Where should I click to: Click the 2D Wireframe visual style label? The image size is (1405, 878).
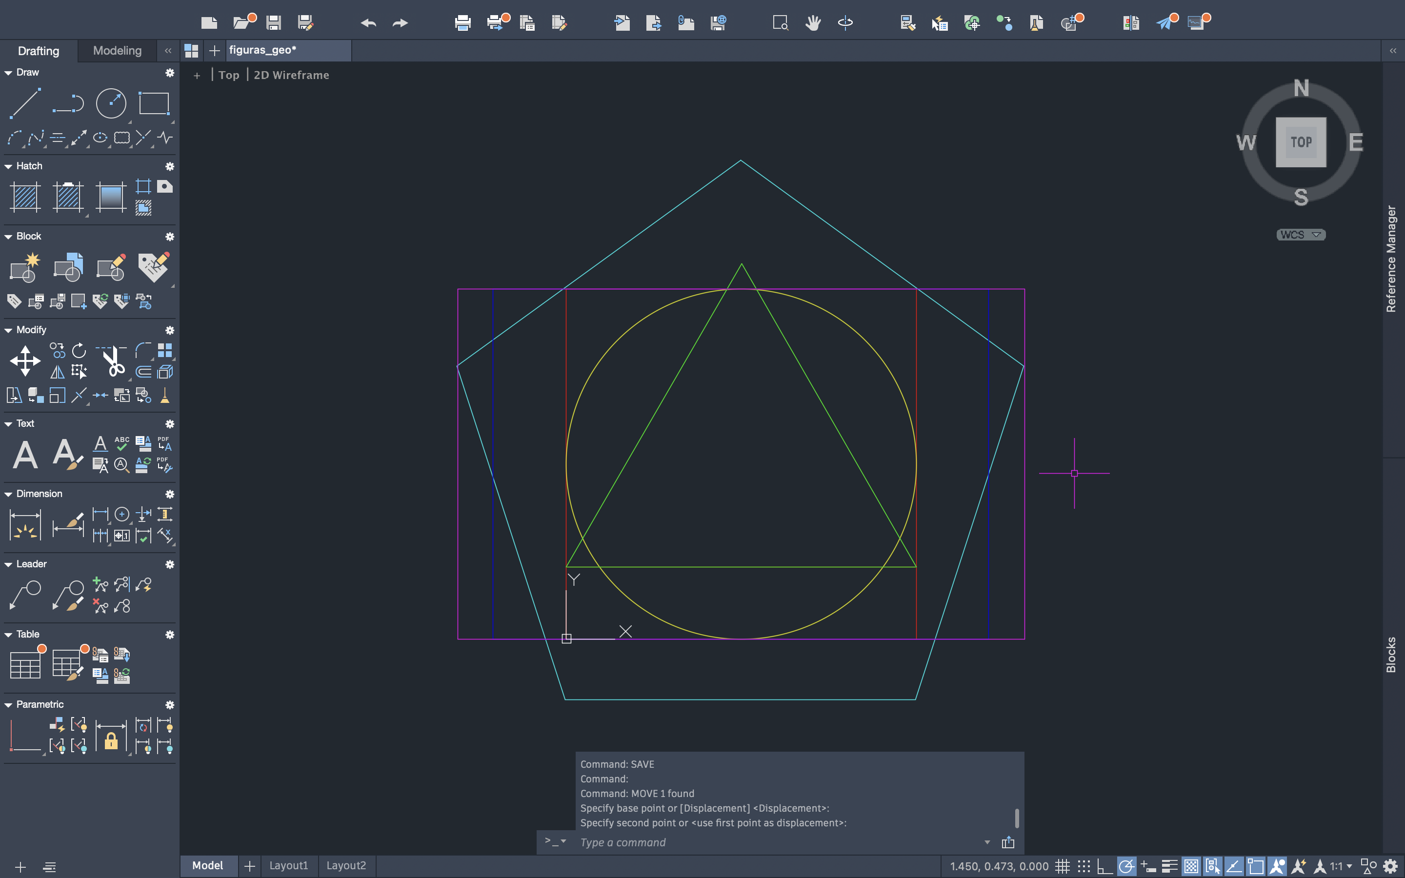[291, 75]
